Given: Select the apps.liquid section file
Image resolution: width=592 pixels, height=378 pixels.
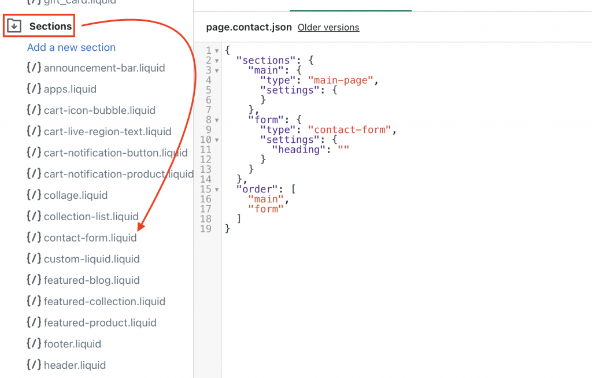Looking at the screenshot, I should pos(71,89).
